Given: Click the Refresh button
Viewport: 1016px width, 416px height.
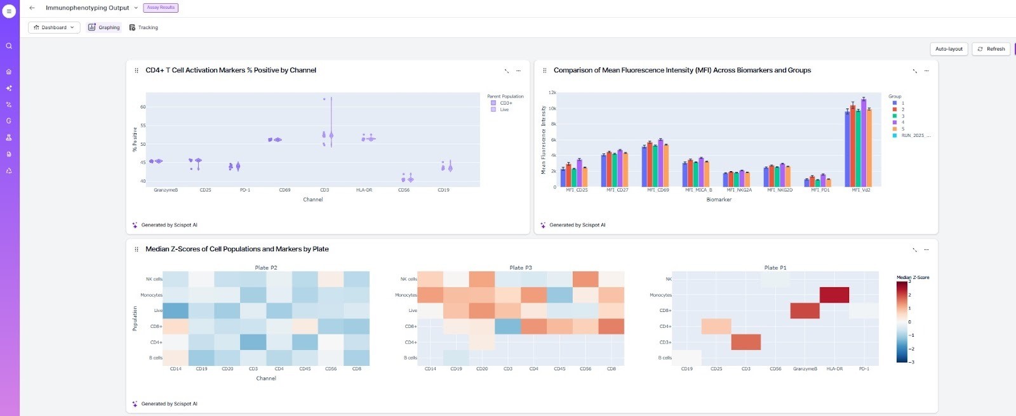Looking at the screenshot, I should pyautogui.click(x=991, y=49).
